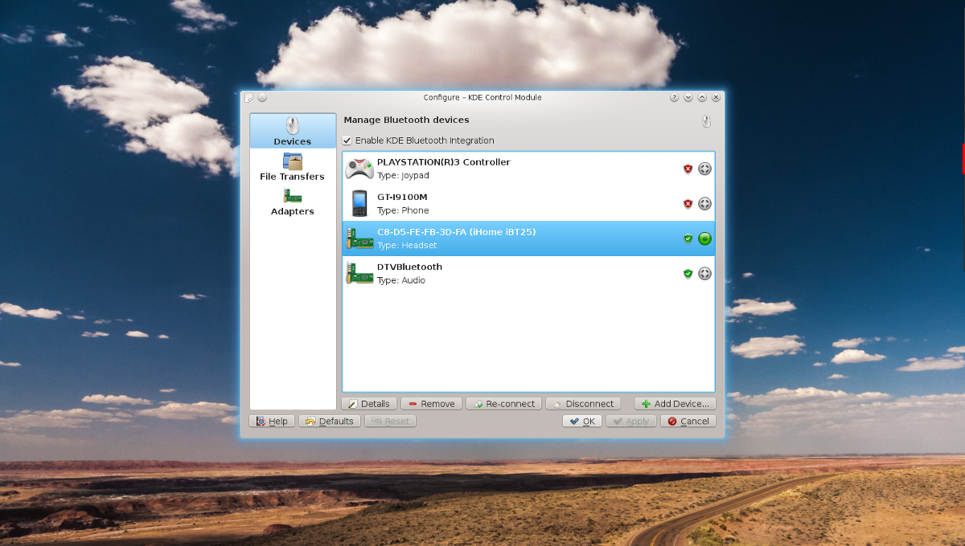
Task: Disconnect the selected headset
Action: (x=583, y=404)
